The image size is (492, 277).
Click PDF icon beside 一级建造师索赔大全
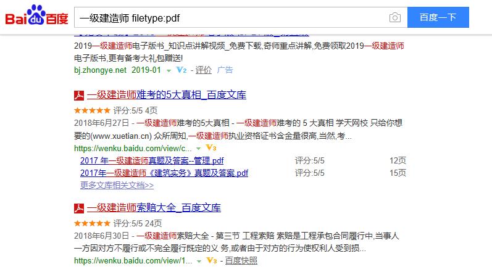[79, 209]
